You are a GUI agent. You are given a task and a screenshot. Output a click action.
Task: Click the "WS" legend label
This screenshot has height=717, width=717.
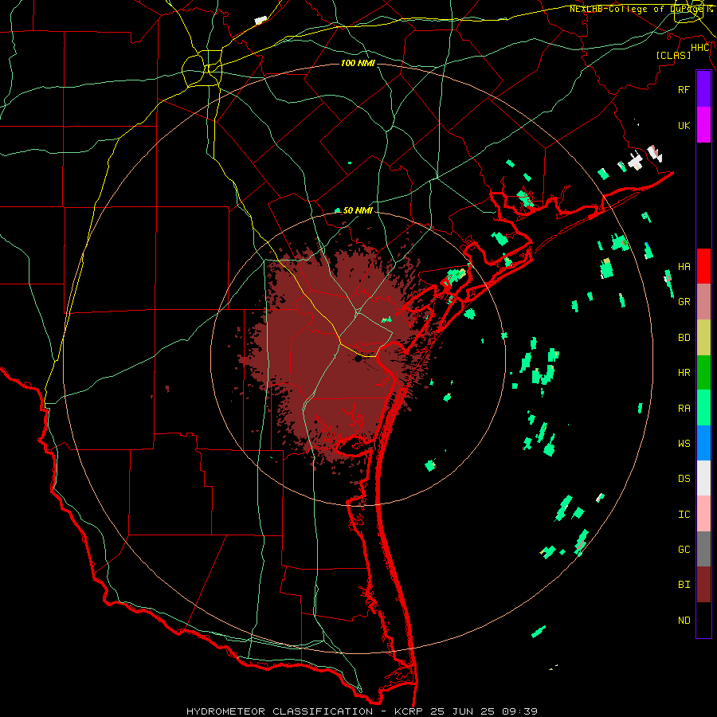(x=684, y=444)
